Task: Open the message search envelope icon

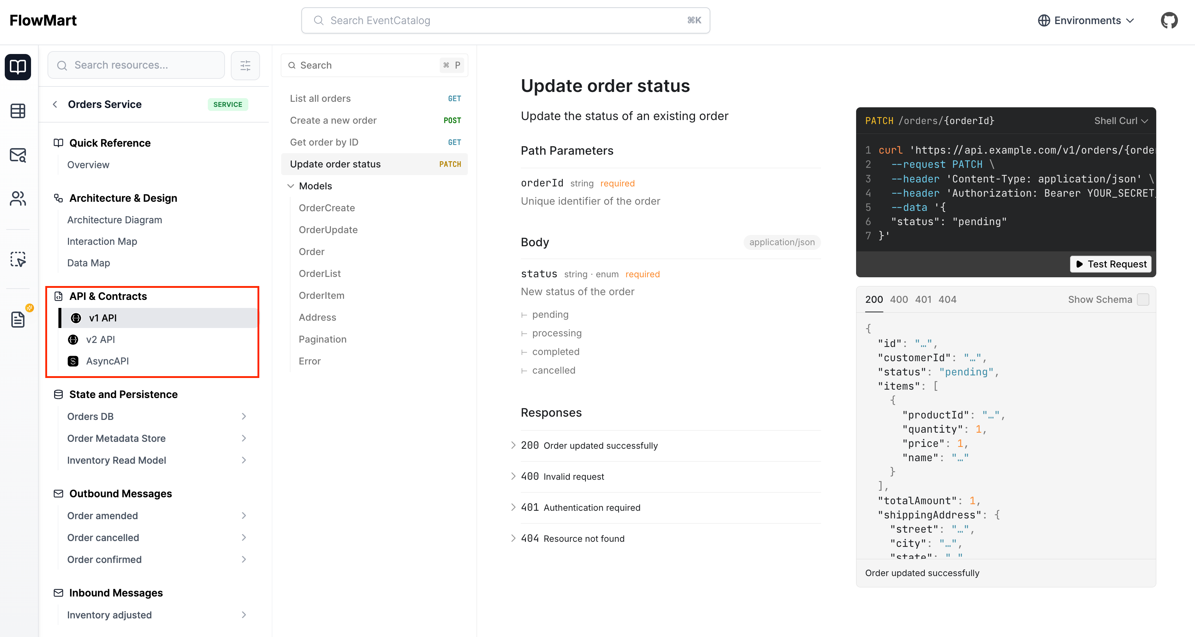Action: click(18, 155)
